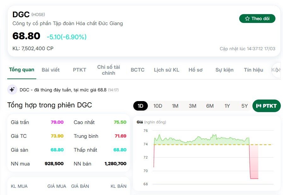283x195 pixels.
Task: Select the 1M timeframe option
Action: 175,106
